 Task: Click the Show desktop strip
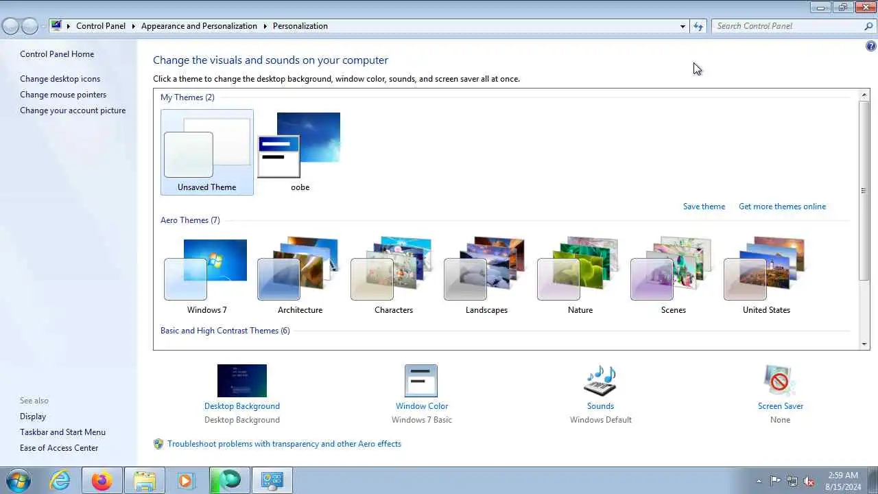[873, 480]
